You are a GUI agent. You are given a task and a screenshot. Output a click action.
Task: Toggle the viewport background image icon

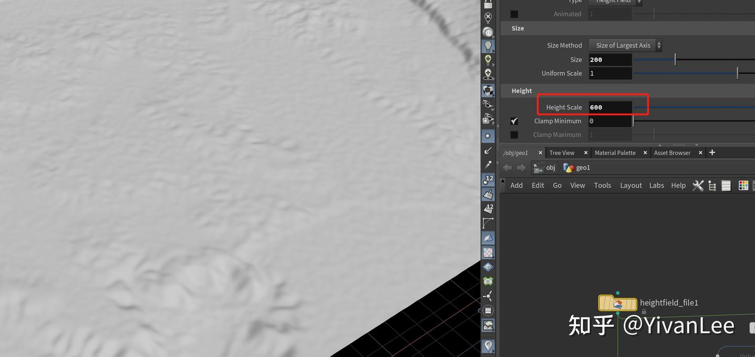[488, 325]
